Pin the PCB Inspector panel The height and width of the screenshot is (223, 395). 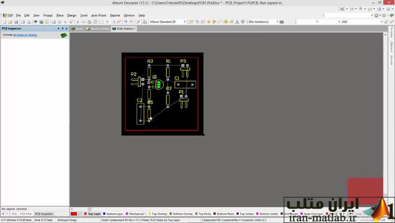coord(62,29)
